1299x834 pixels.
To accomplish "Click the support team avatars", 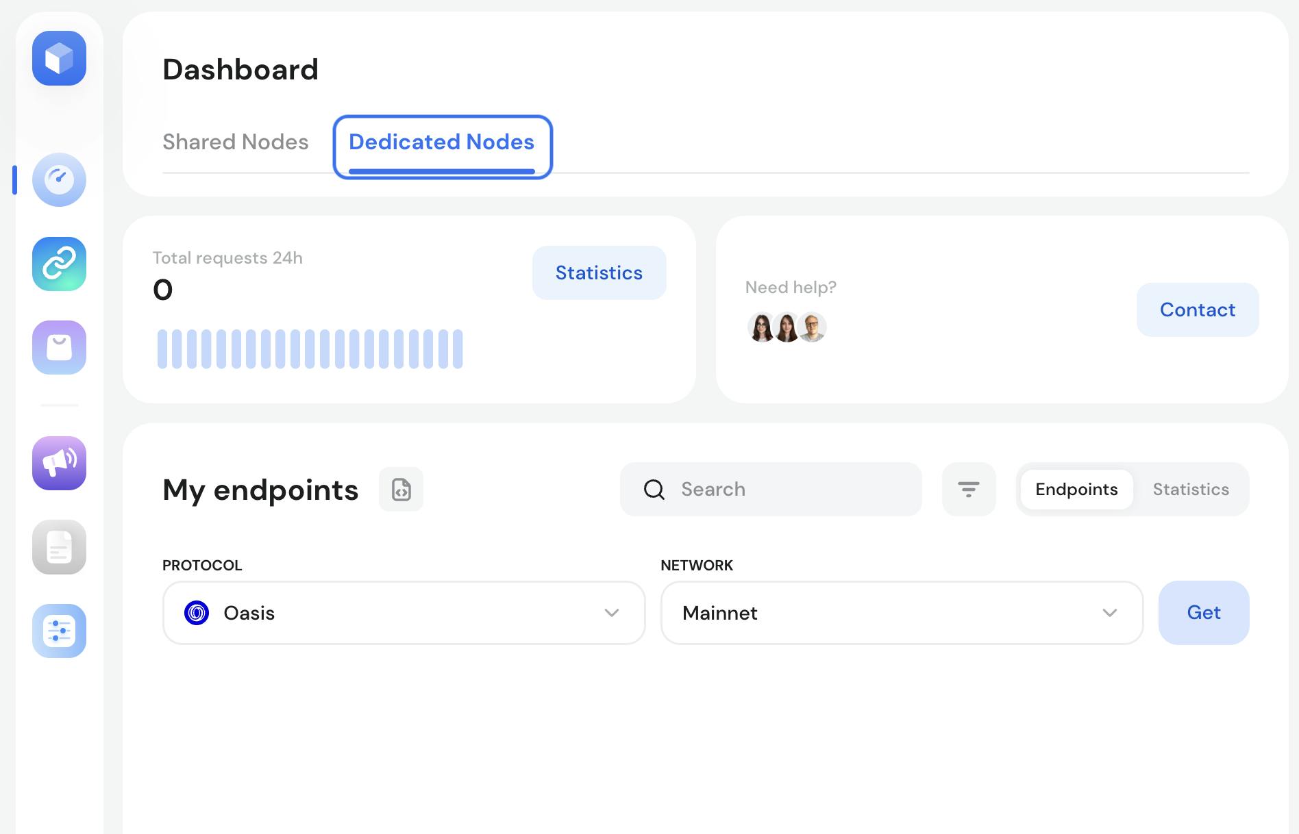I will point(787,327).
